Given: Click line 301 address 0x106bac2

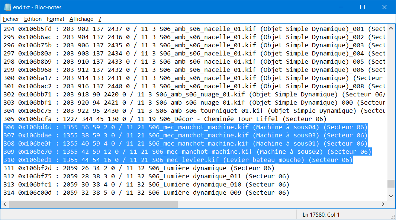Looking at the screenshot, I should click(35, 86).
